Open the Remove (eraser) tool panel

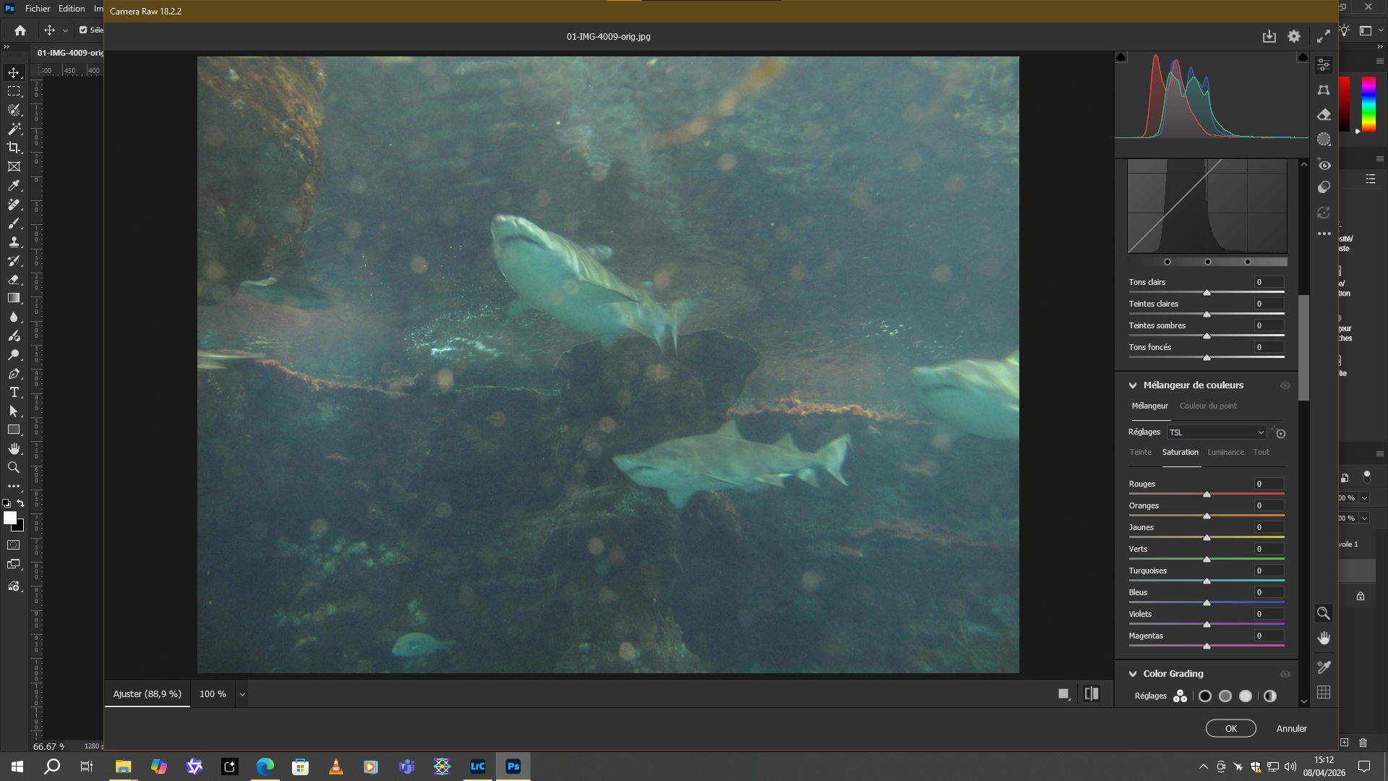click(1324, 114)
